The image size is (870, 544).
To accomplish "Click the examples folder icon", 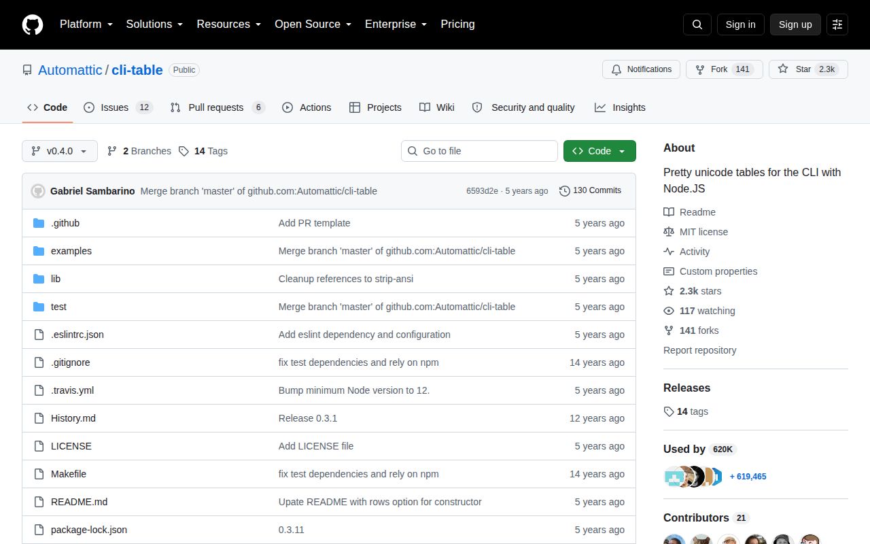I will (x=39, y=251).
